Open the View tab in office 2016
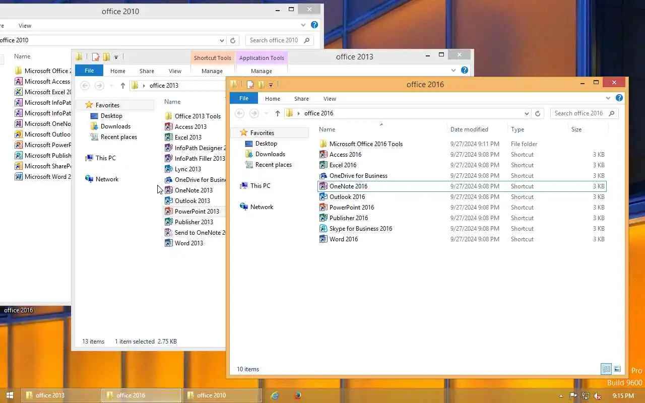Viewport: 645px width, 403px height. pyautogui.click(x=330, y=99)
